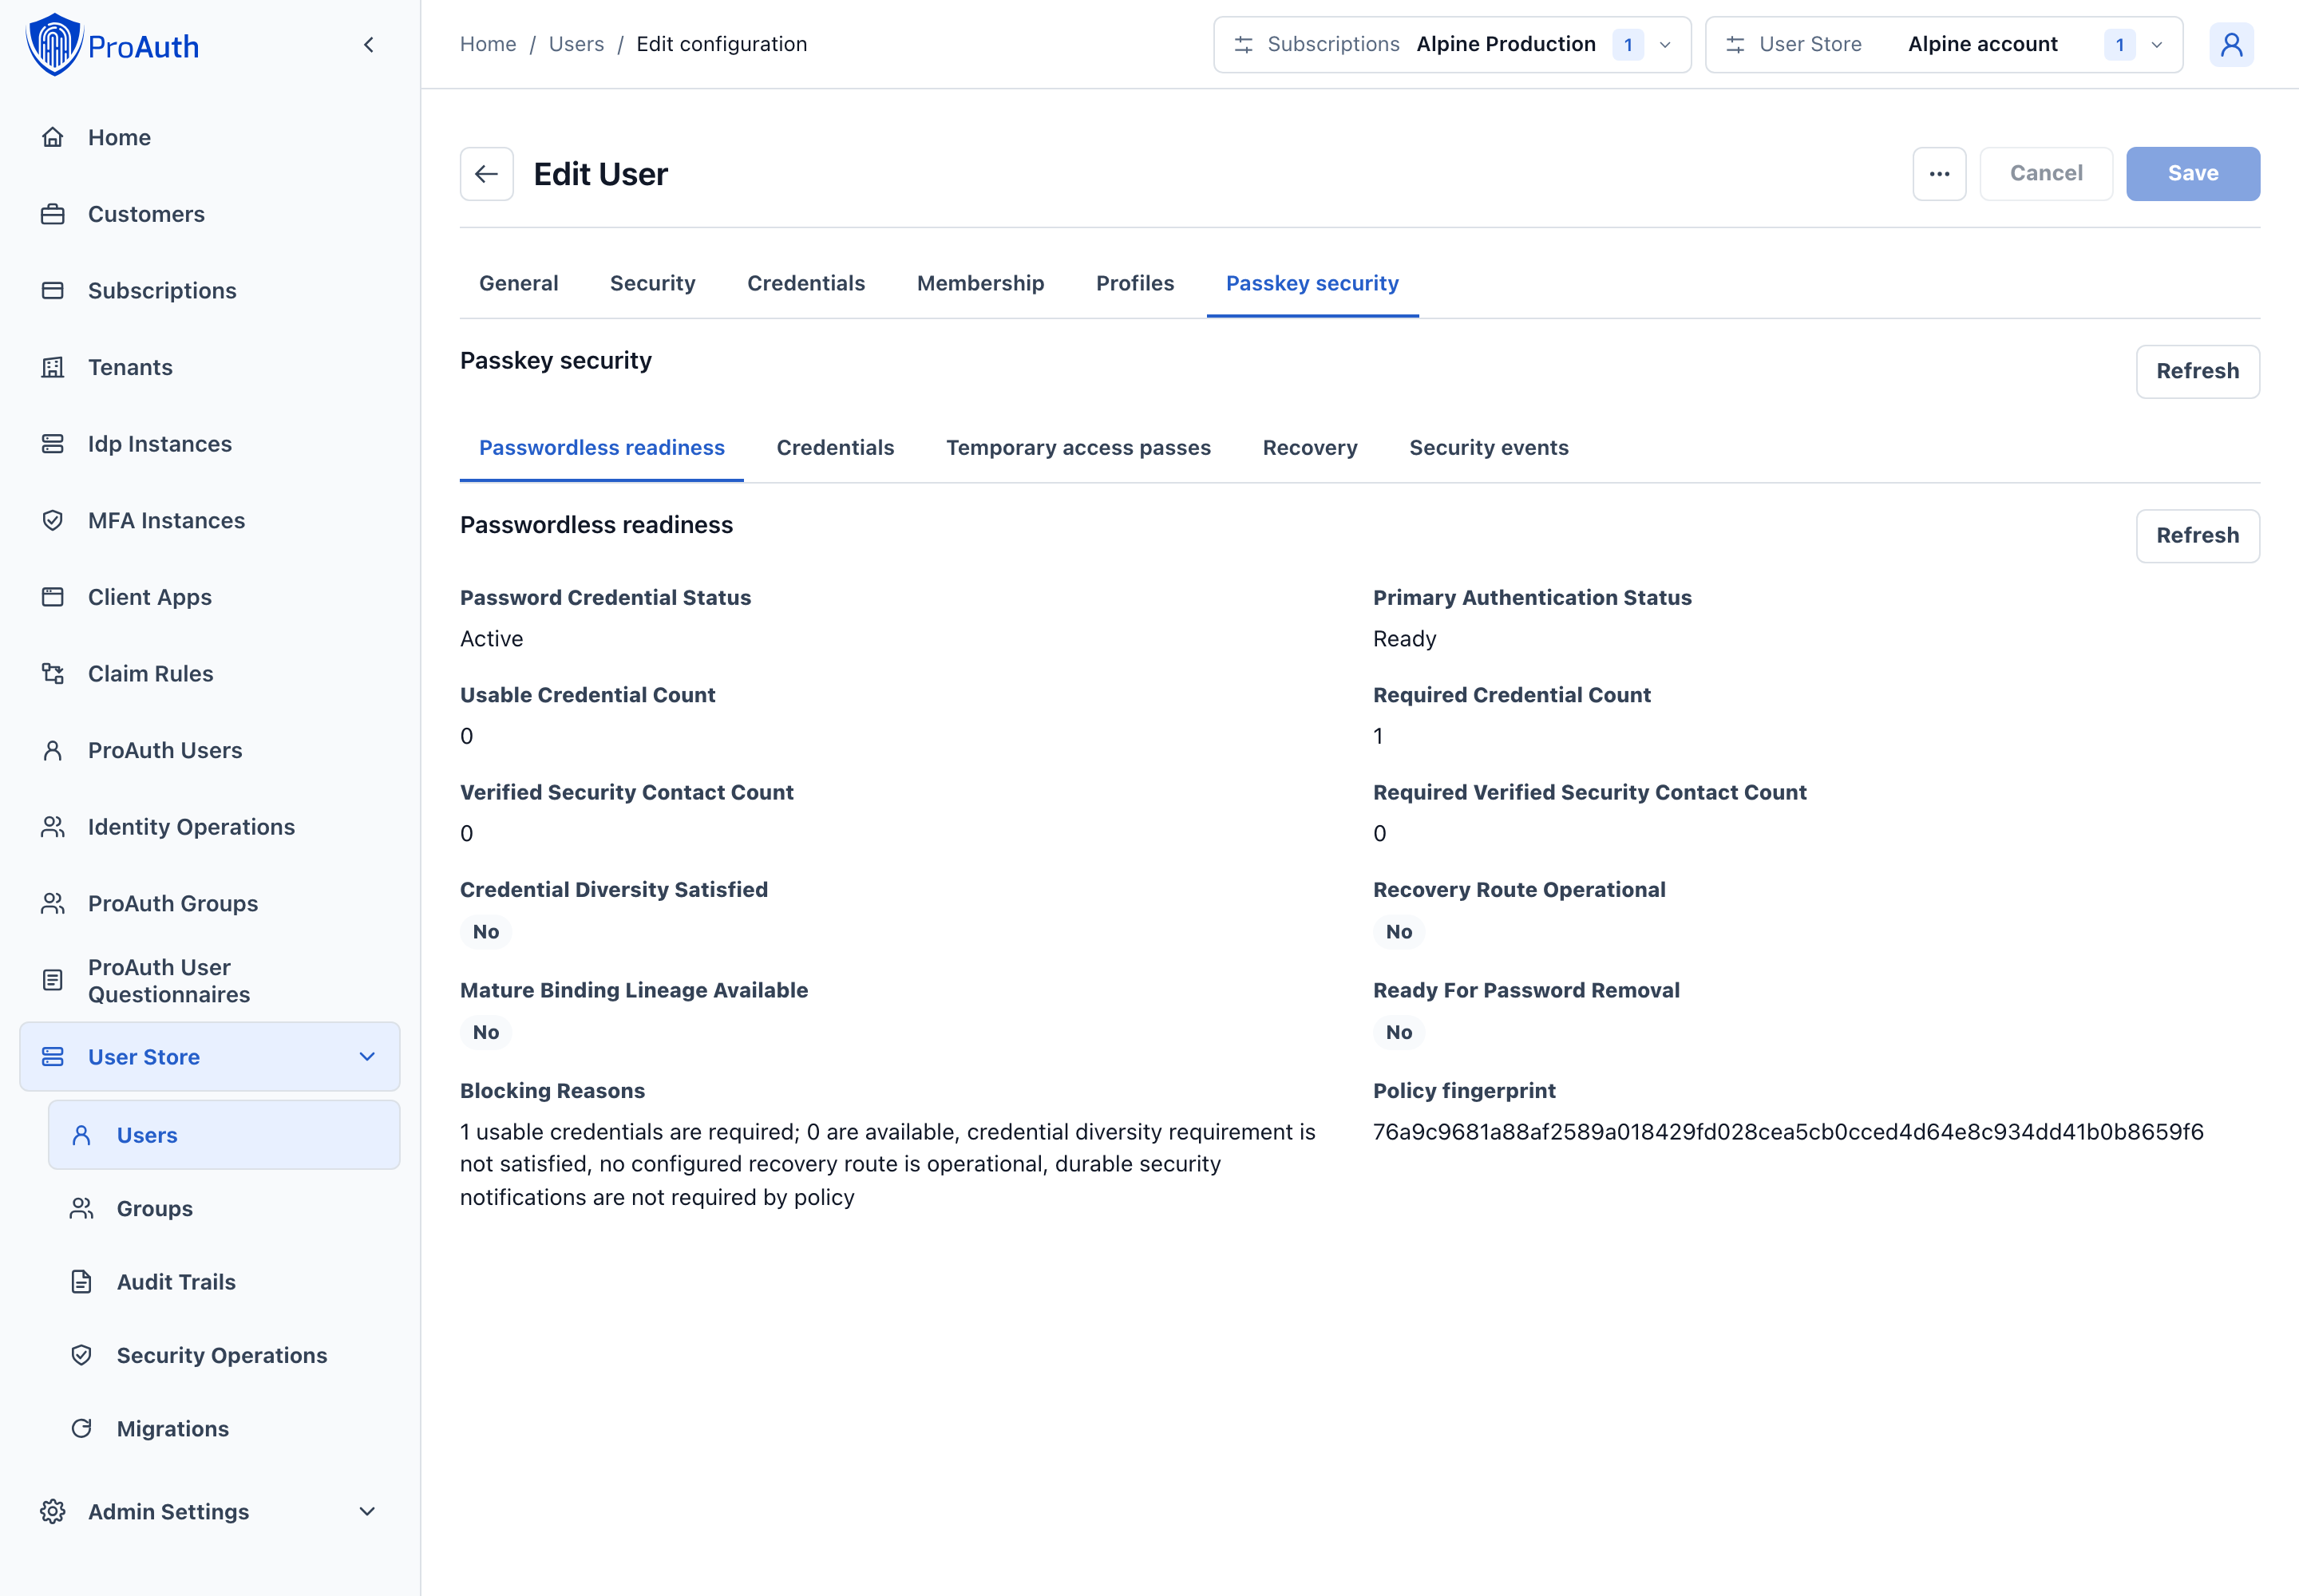Open the User Store Alpine account dropdown
The height and width of the screenshot is (1596, 2299).
(1943, 45)
